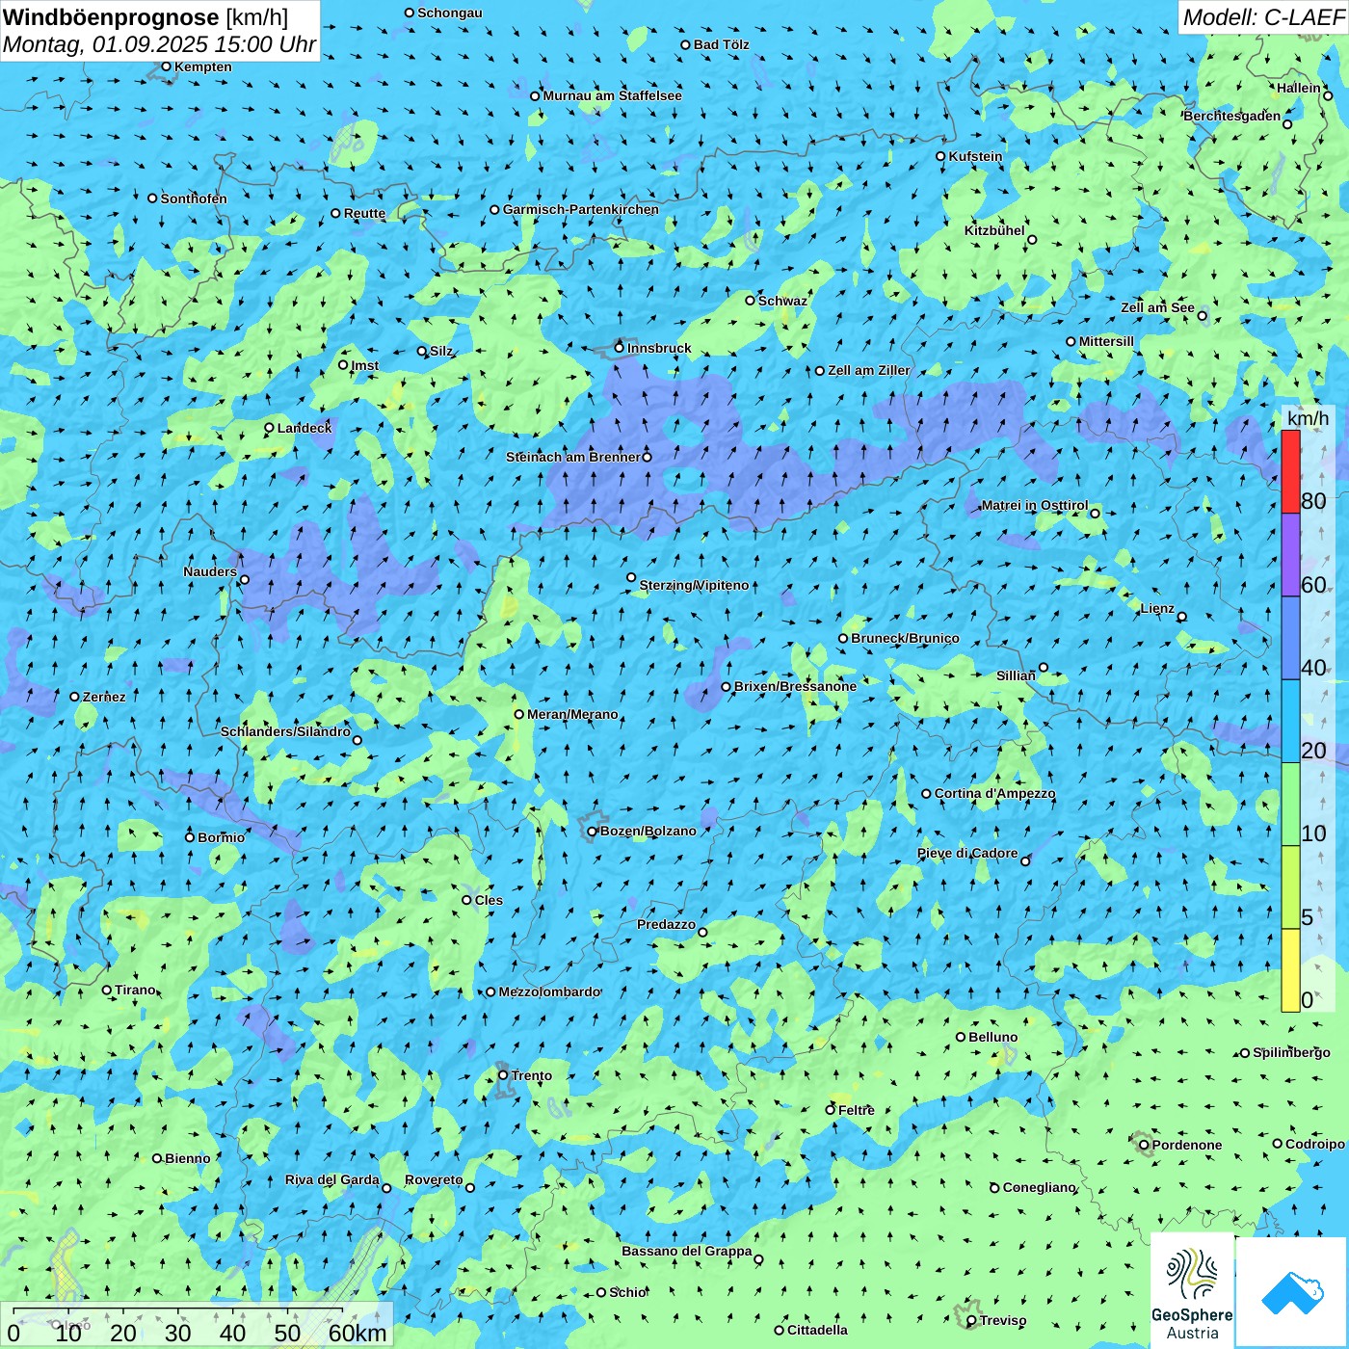The height and width of the screenshot is (1349, 1349).
Task: Pick the light blue 20–40 legend segment
Action: tap(1290, 722)
